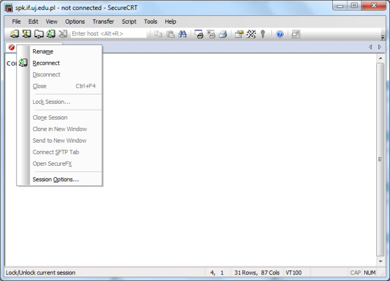Maximize the SecureCRT window
Screen dimensions: 390x281
coord(354,5)
